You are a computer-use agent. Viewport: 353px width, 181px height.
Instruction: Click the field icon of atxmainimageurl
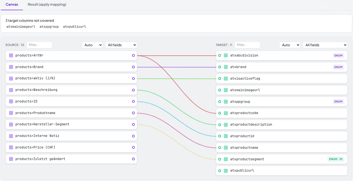(226, 90)
